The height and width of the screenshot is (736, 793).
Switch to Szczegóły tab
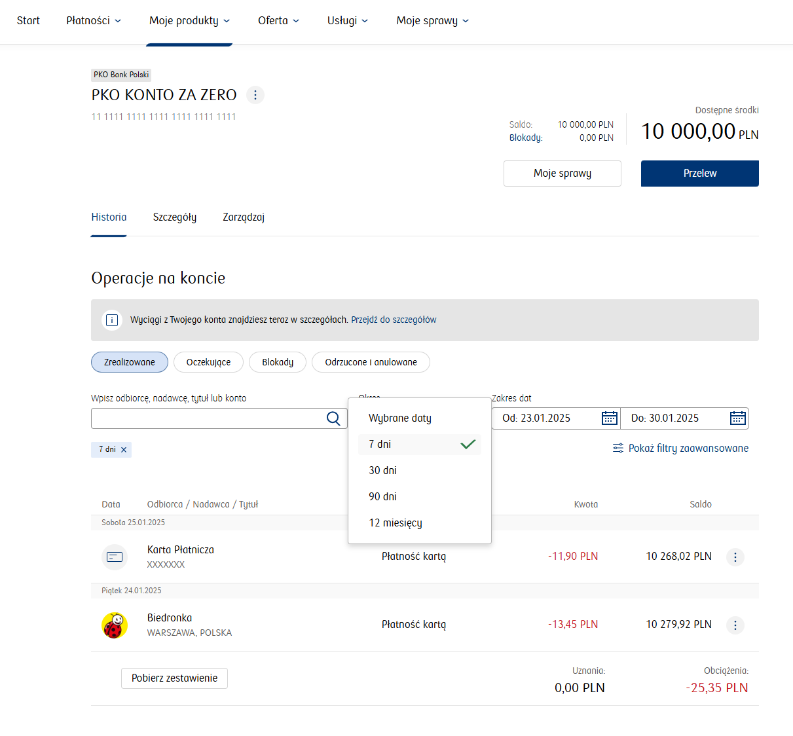coord(175,217)
